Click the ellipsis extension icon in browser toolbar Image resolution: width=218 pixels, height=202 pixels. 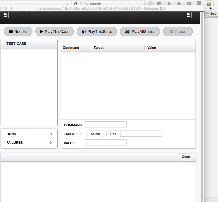coord(199,4)
